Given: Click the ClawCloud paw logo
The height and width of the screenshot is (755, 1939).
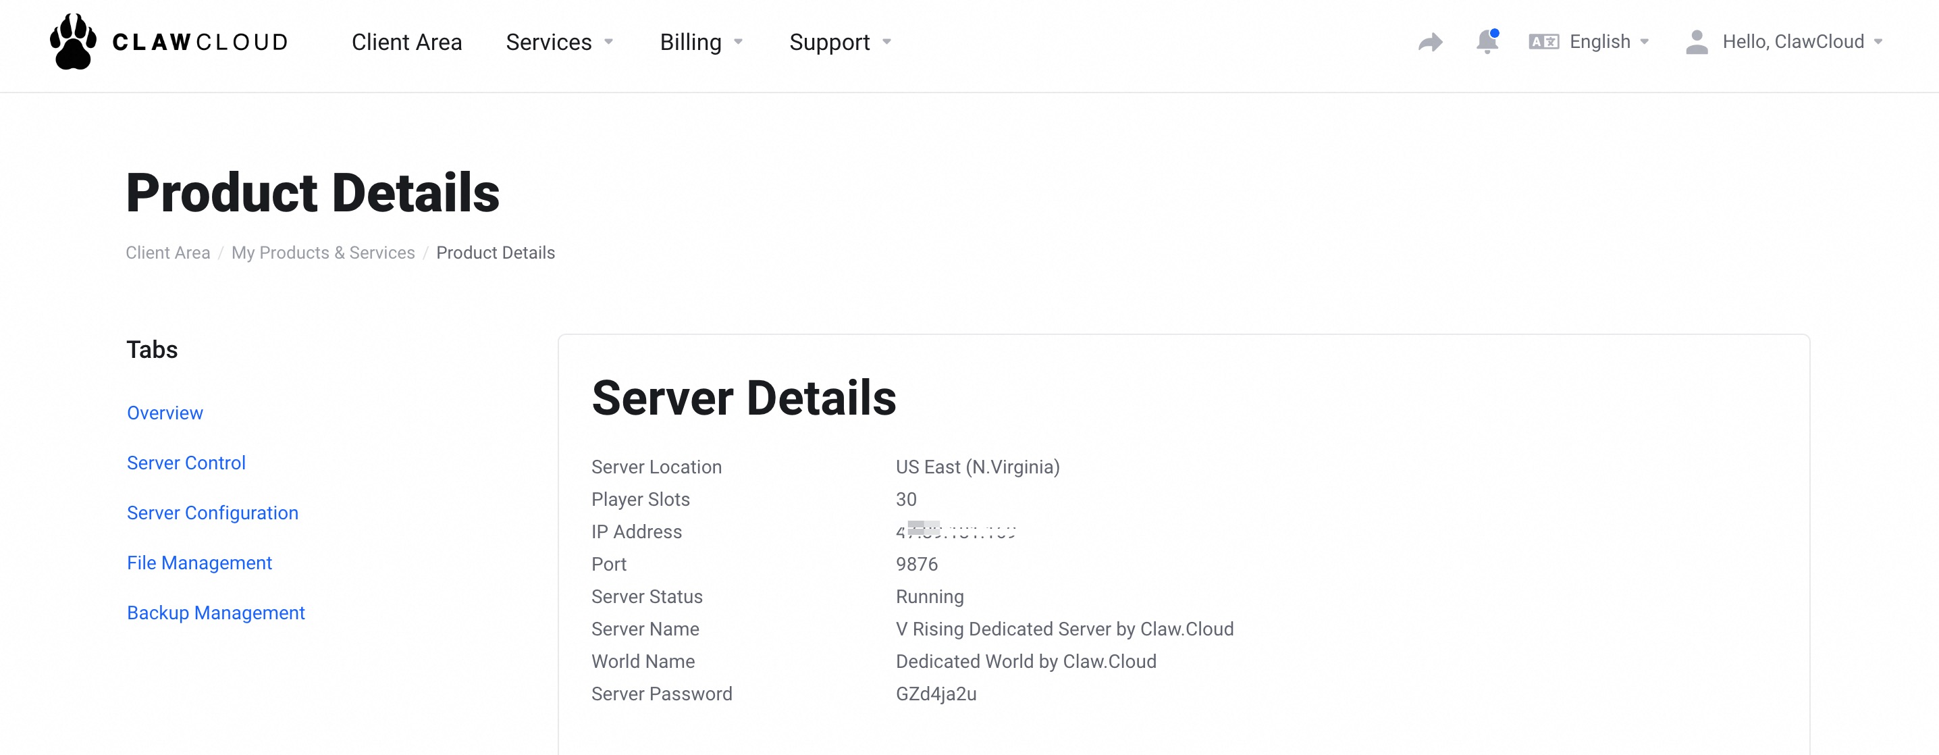Looking at the screenshot, I should tap(73, 42).
